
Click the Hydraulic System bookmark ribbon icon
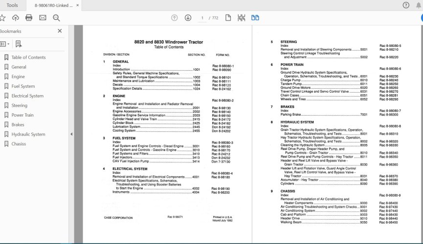6,134
